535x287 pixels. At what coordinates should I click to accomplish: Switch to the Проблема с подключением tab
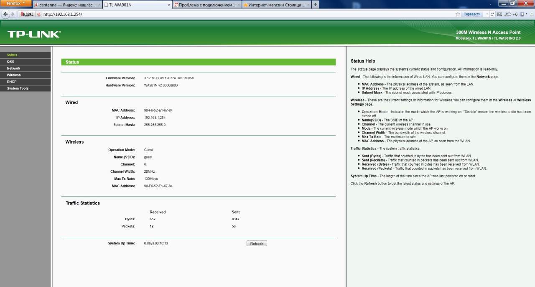pos(206,5)
